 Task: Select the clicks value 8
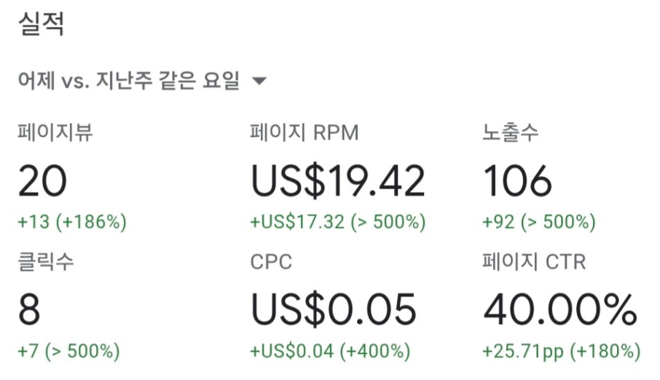click(x=29, y=309)
